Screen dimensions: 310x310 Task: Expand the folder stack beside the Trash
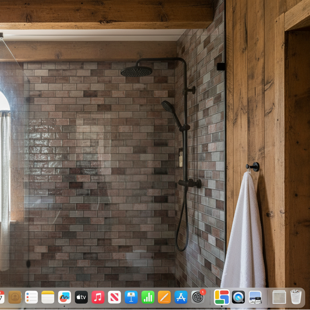click(x=279, y=297)
